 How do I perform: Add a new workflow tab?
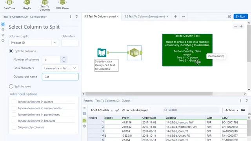[175, 16]
